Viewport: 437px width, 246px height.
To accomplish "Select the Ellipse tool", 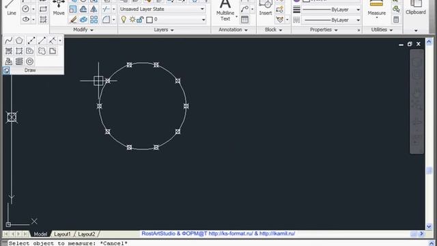I will 26,20.
